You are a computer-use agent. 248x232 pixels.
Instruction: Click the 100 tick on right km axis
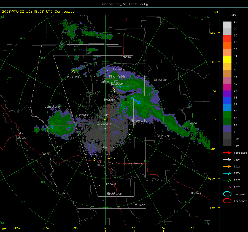pos(213,62)
